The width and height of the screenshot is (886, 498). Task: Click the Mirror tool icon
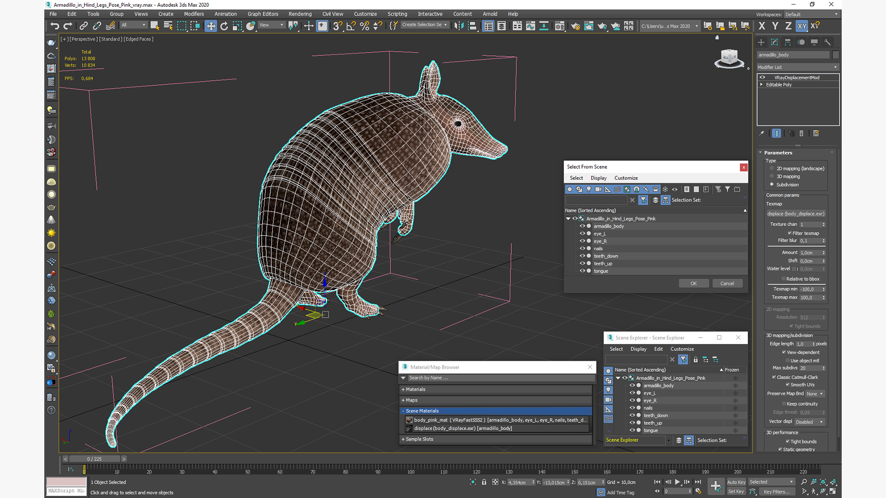(x=459, y=26)
